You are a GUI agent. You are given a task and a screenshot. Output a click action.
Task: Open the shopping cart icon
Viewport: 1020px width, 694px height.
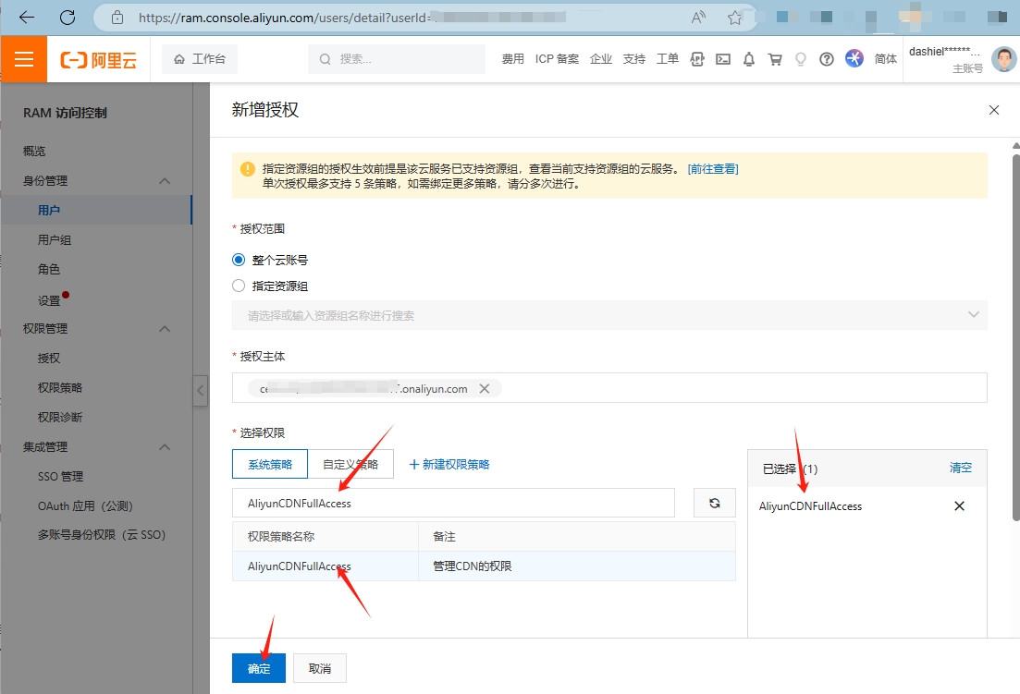775,59
